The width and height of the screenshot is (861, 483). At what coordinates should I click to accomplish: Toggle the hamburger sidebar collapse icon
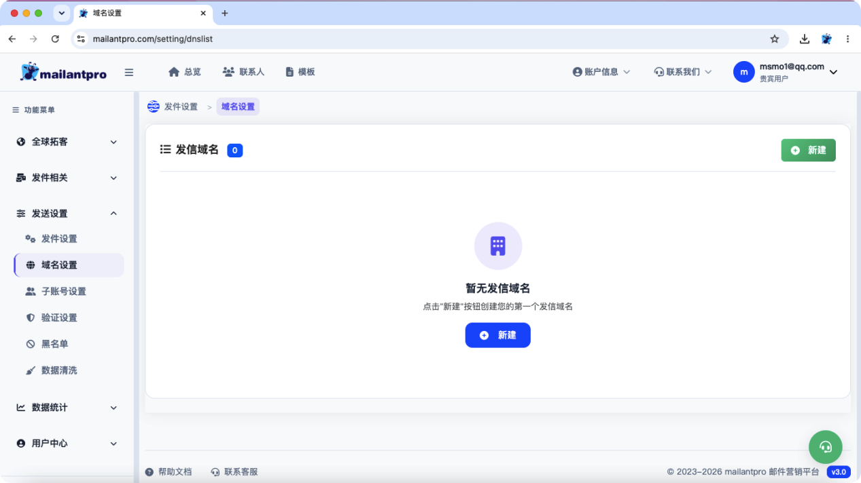pyautogui.click(x=129, y=73)
